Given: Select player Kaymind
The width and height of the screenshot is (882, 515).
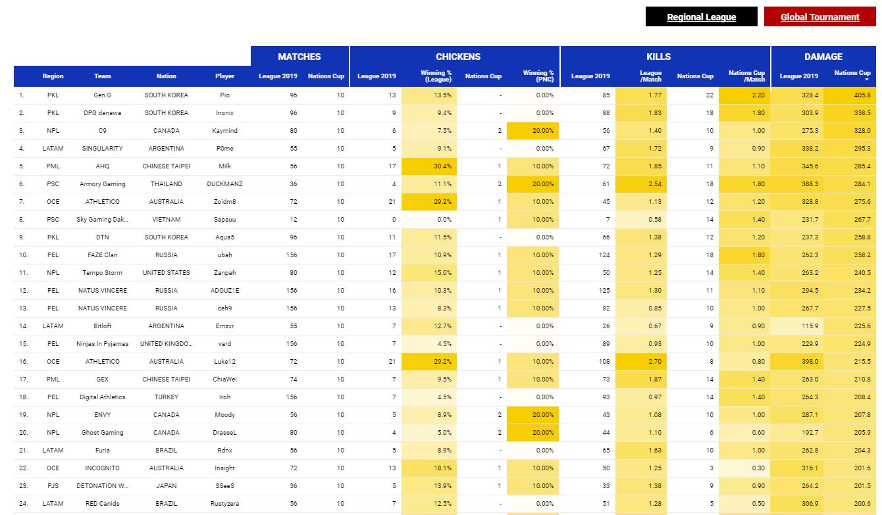Looking at the screenshot, I should tap(224, 131).
